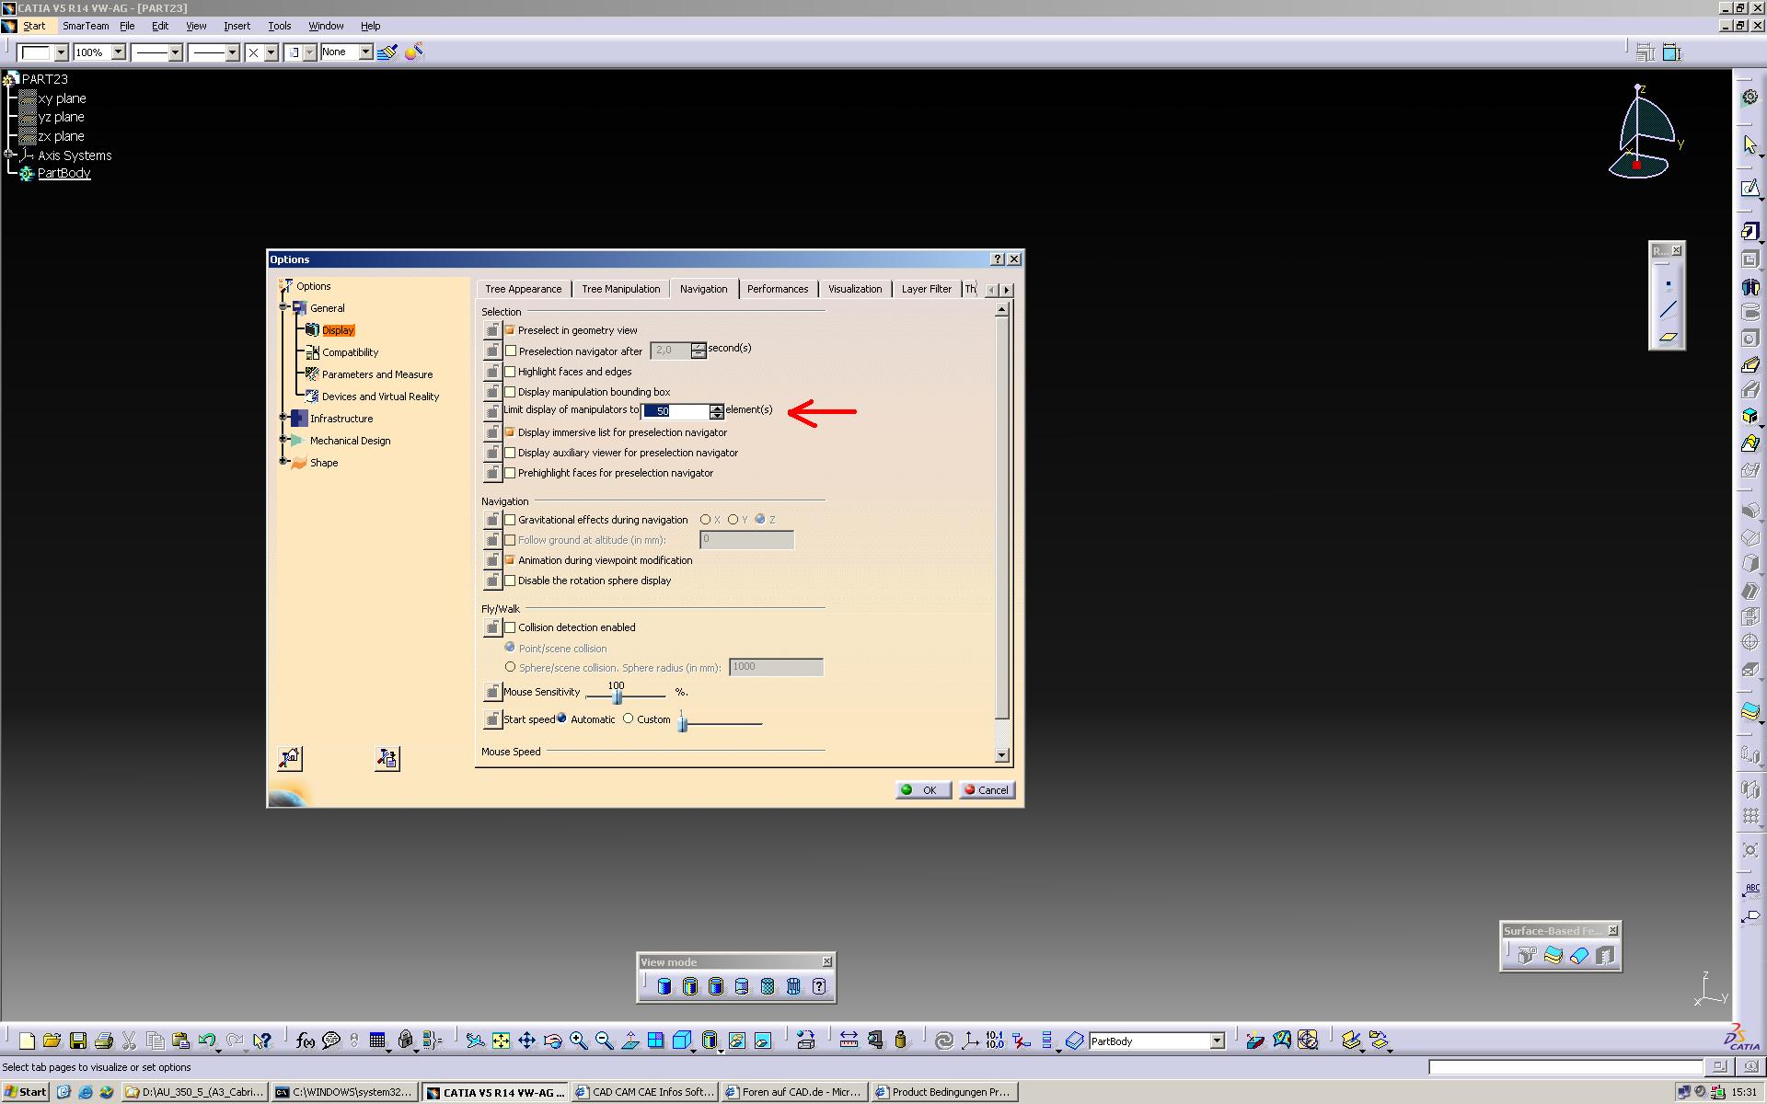Click the Open file folder icon

[x=52, y=1041]
